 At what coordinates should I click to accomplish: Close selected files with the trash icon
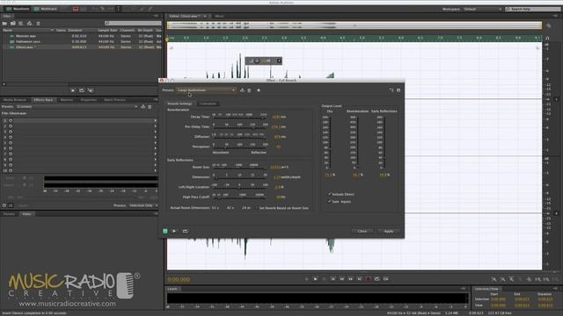pos(38,24)
